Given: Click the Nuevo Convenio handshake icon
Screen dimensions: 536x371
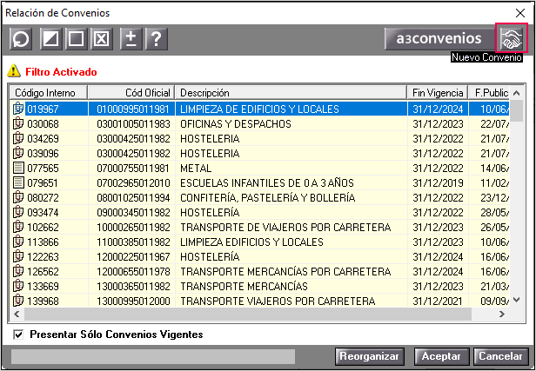Looking at the screenshot, I should tap(512, 38).
